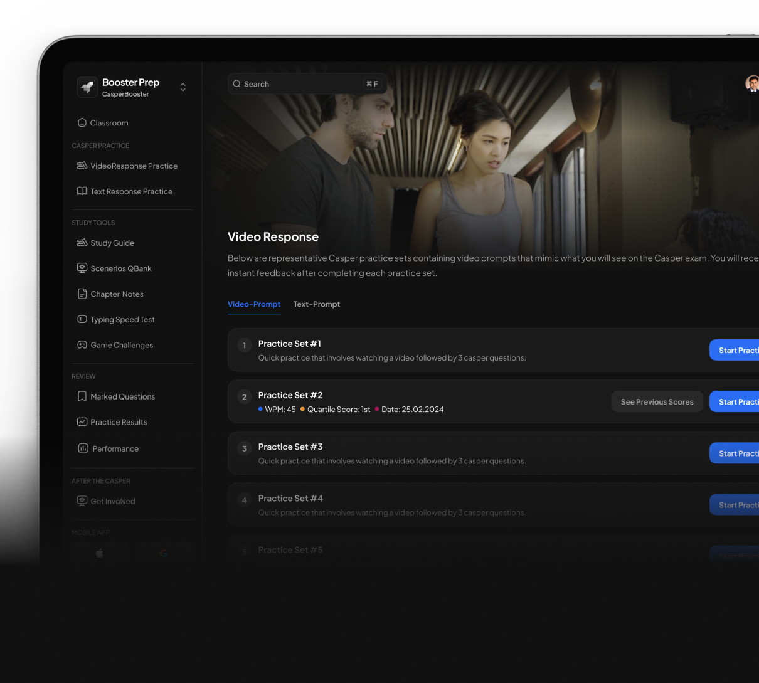Open Classroom from the sidebar icon

(82, 122)
